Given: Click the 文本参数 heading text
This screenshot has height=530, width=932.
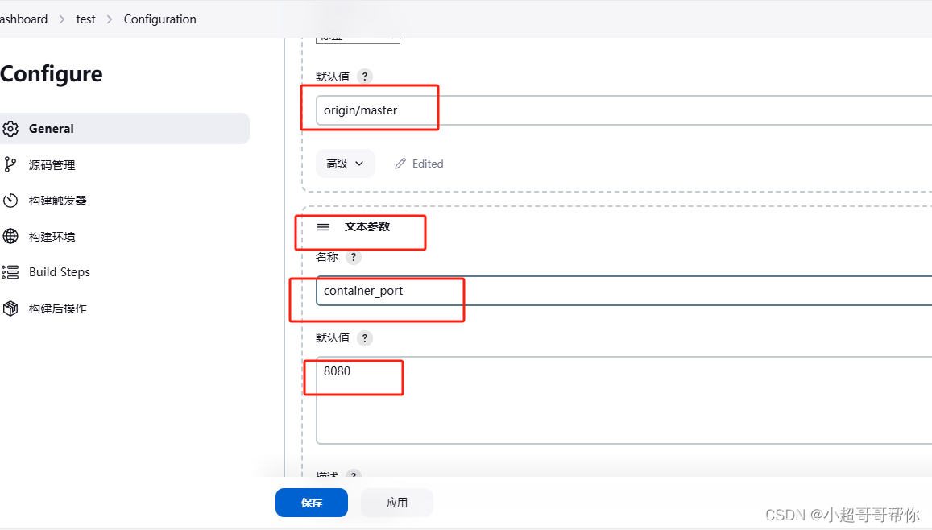Looking at the screenshot, I should click(367, 226).
